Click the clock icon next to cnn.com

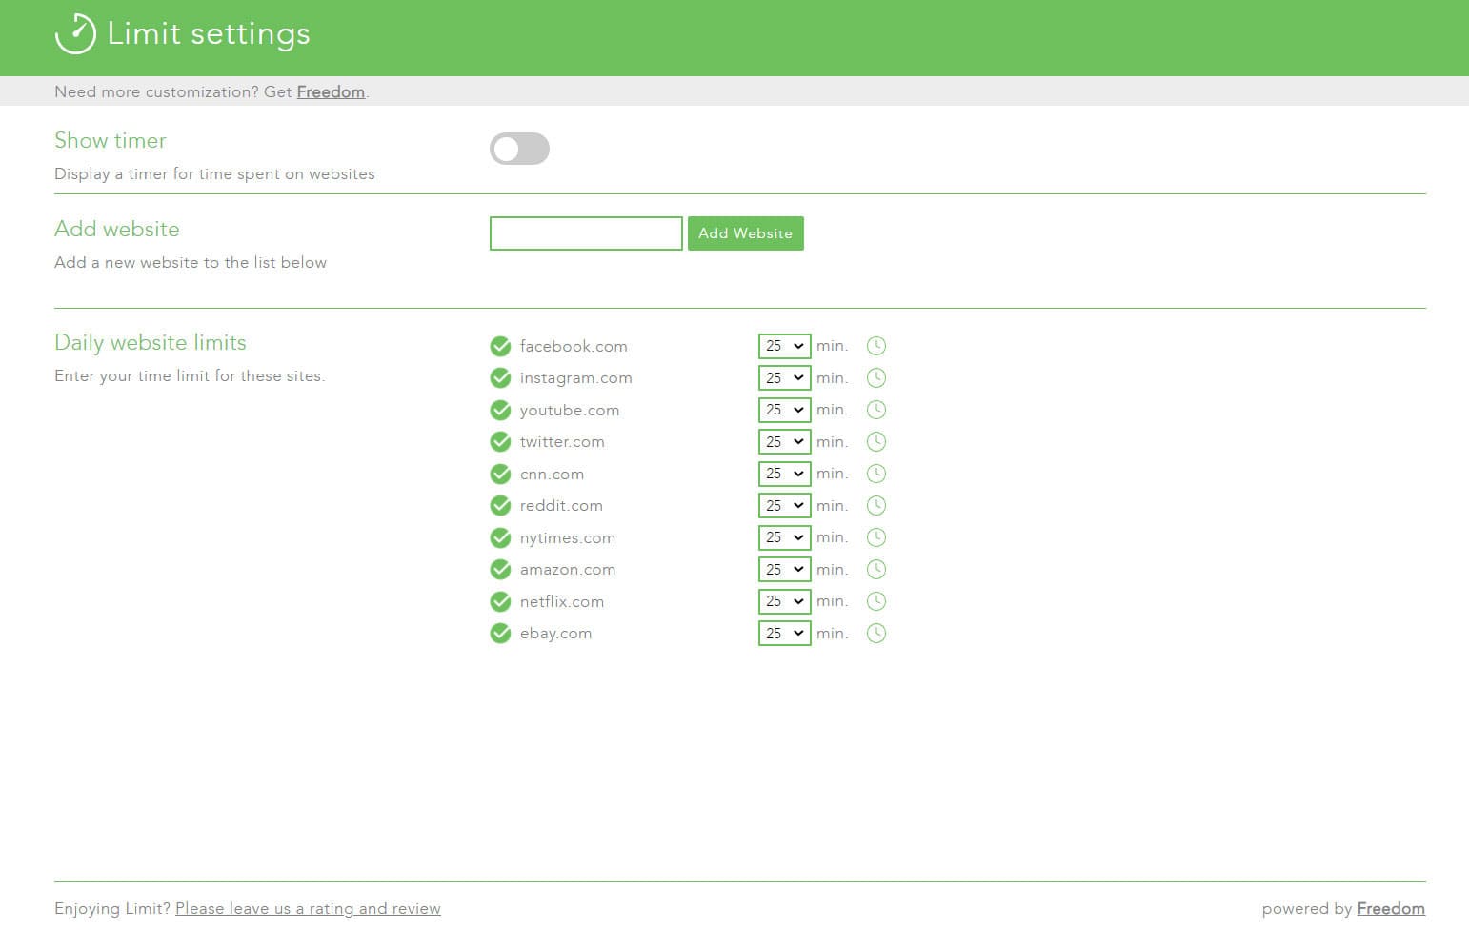[x=876, y=474]
